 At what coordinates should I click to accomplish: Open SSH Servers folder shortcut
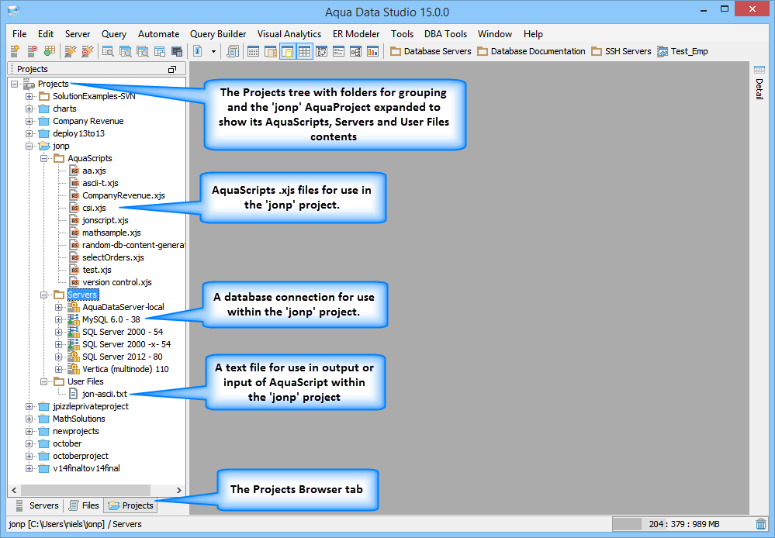pos(621,51)
